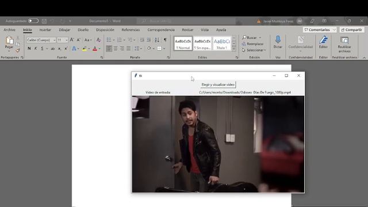Toggle show paragraph marks pilcrow
The height and width of the screenshot is (207, 368).
[x=165, y=40]
